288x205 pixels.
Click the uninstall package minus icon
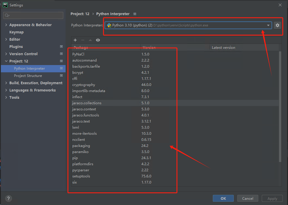tap(83, 40)
